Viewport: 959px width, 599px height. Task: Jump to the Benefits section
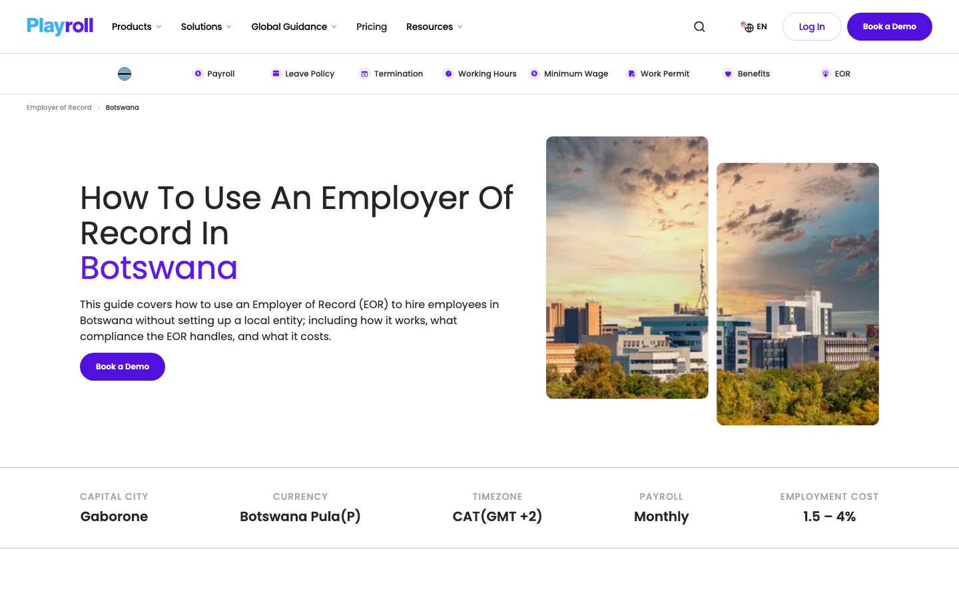coord(747,74)
